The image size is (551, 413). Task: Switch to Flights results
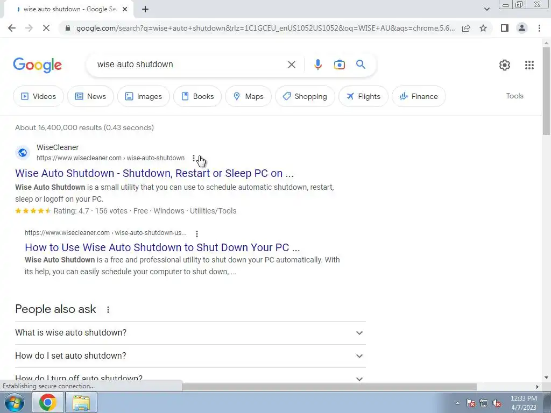(363, 96)
